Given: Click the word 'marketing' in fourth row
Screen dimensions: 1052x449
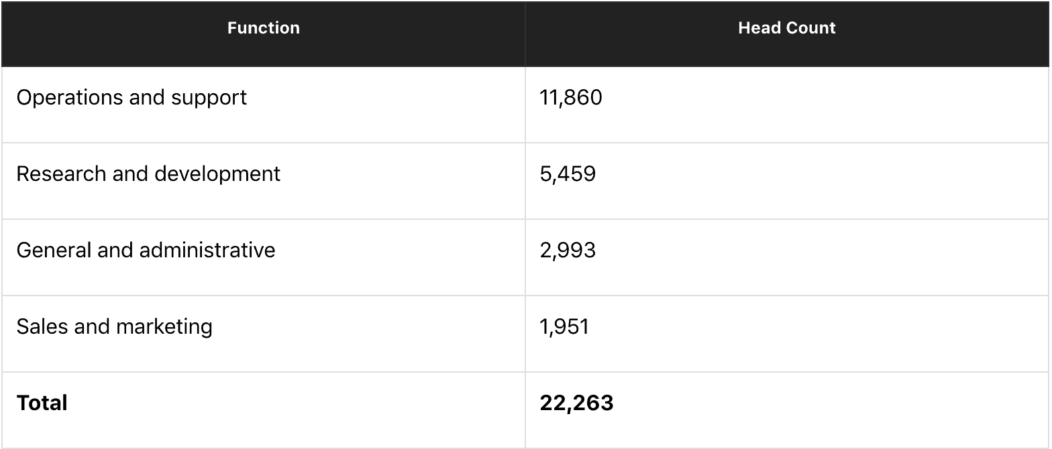Looking at the screenshot, I should click(x=164, y=328).
